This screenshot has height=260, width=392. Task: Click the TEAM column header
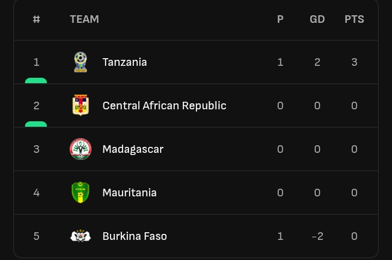coord(84,19)
